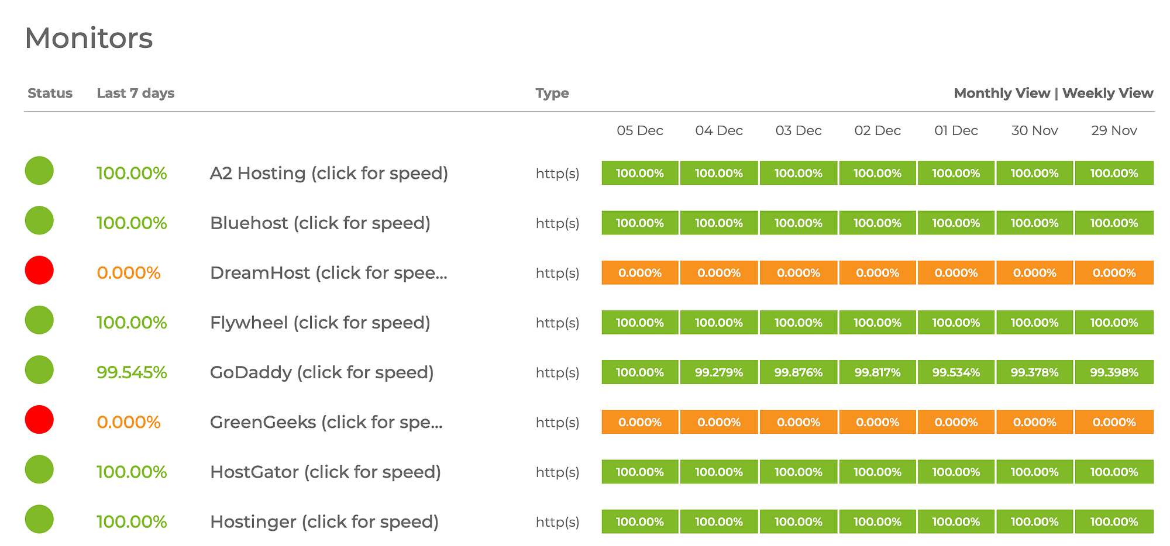Click the green status dot for A2 Hosting
The width and height of the screenshot is (1170, 546).
[39, 171]
